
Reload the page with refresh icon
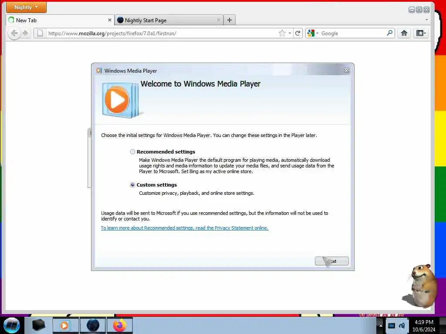point(298,33)
